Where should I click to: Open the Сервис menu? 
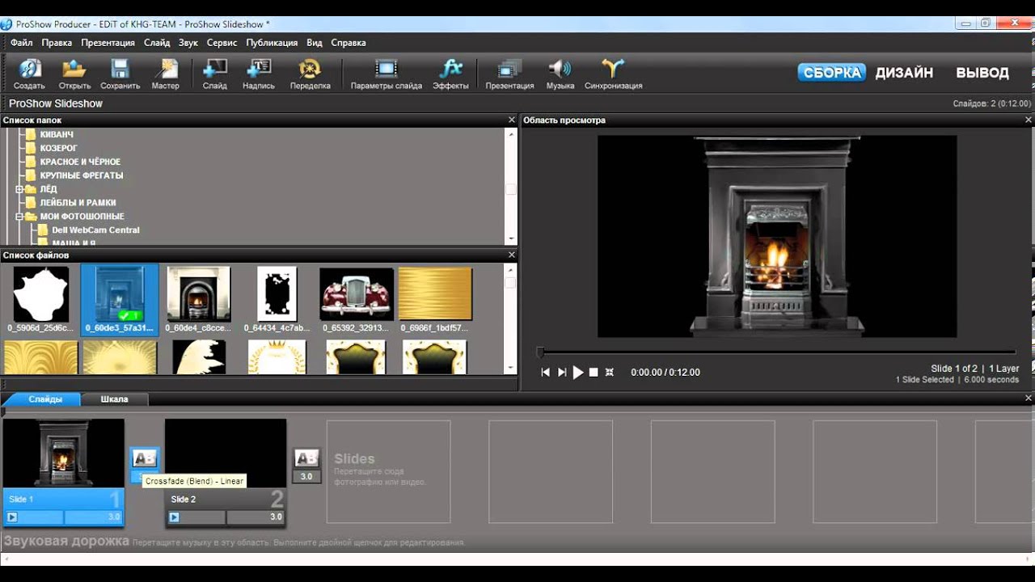pos(222,43)
